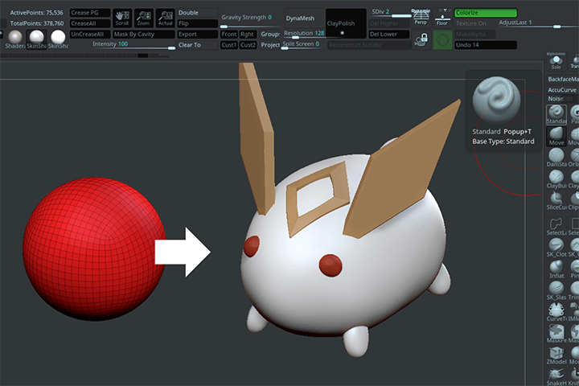Click the Intensity 100 slider

click(x=133, y=45)
